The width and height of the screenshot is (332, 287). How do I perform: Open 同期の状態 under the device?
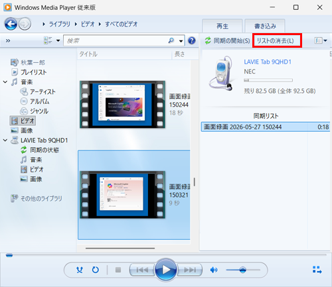(40, 150)
